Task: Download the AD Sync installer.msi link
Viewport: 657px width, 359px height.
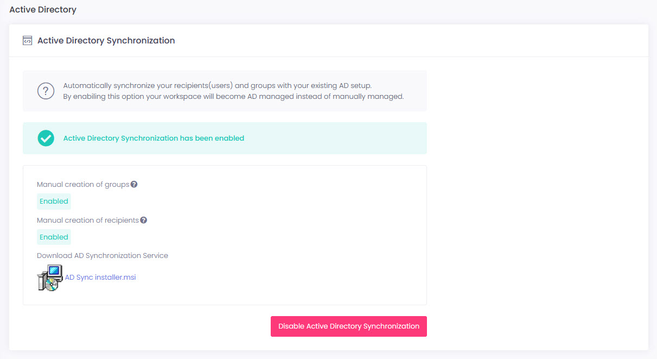Action: point(100,277)
